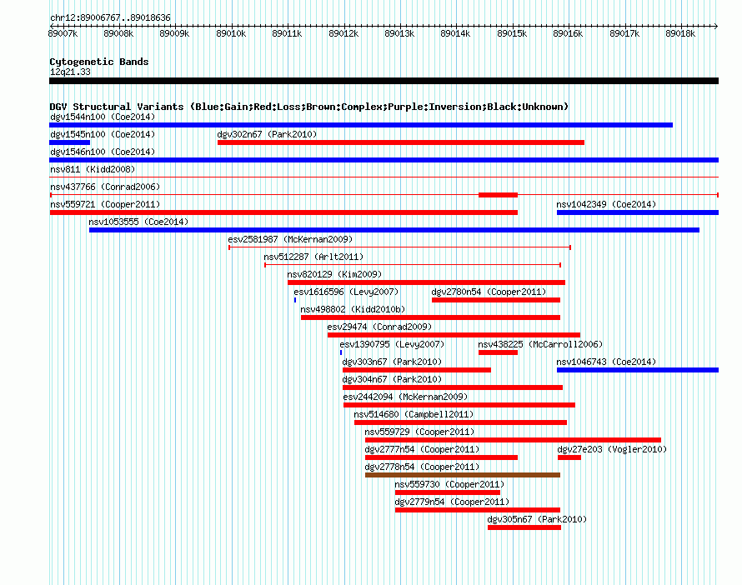Screen dimensions: 742x585
Task: Open dgv304n67 (Park2010) label
Action: [392, 379]
